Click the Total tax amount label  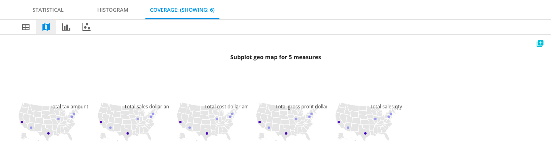69,107
